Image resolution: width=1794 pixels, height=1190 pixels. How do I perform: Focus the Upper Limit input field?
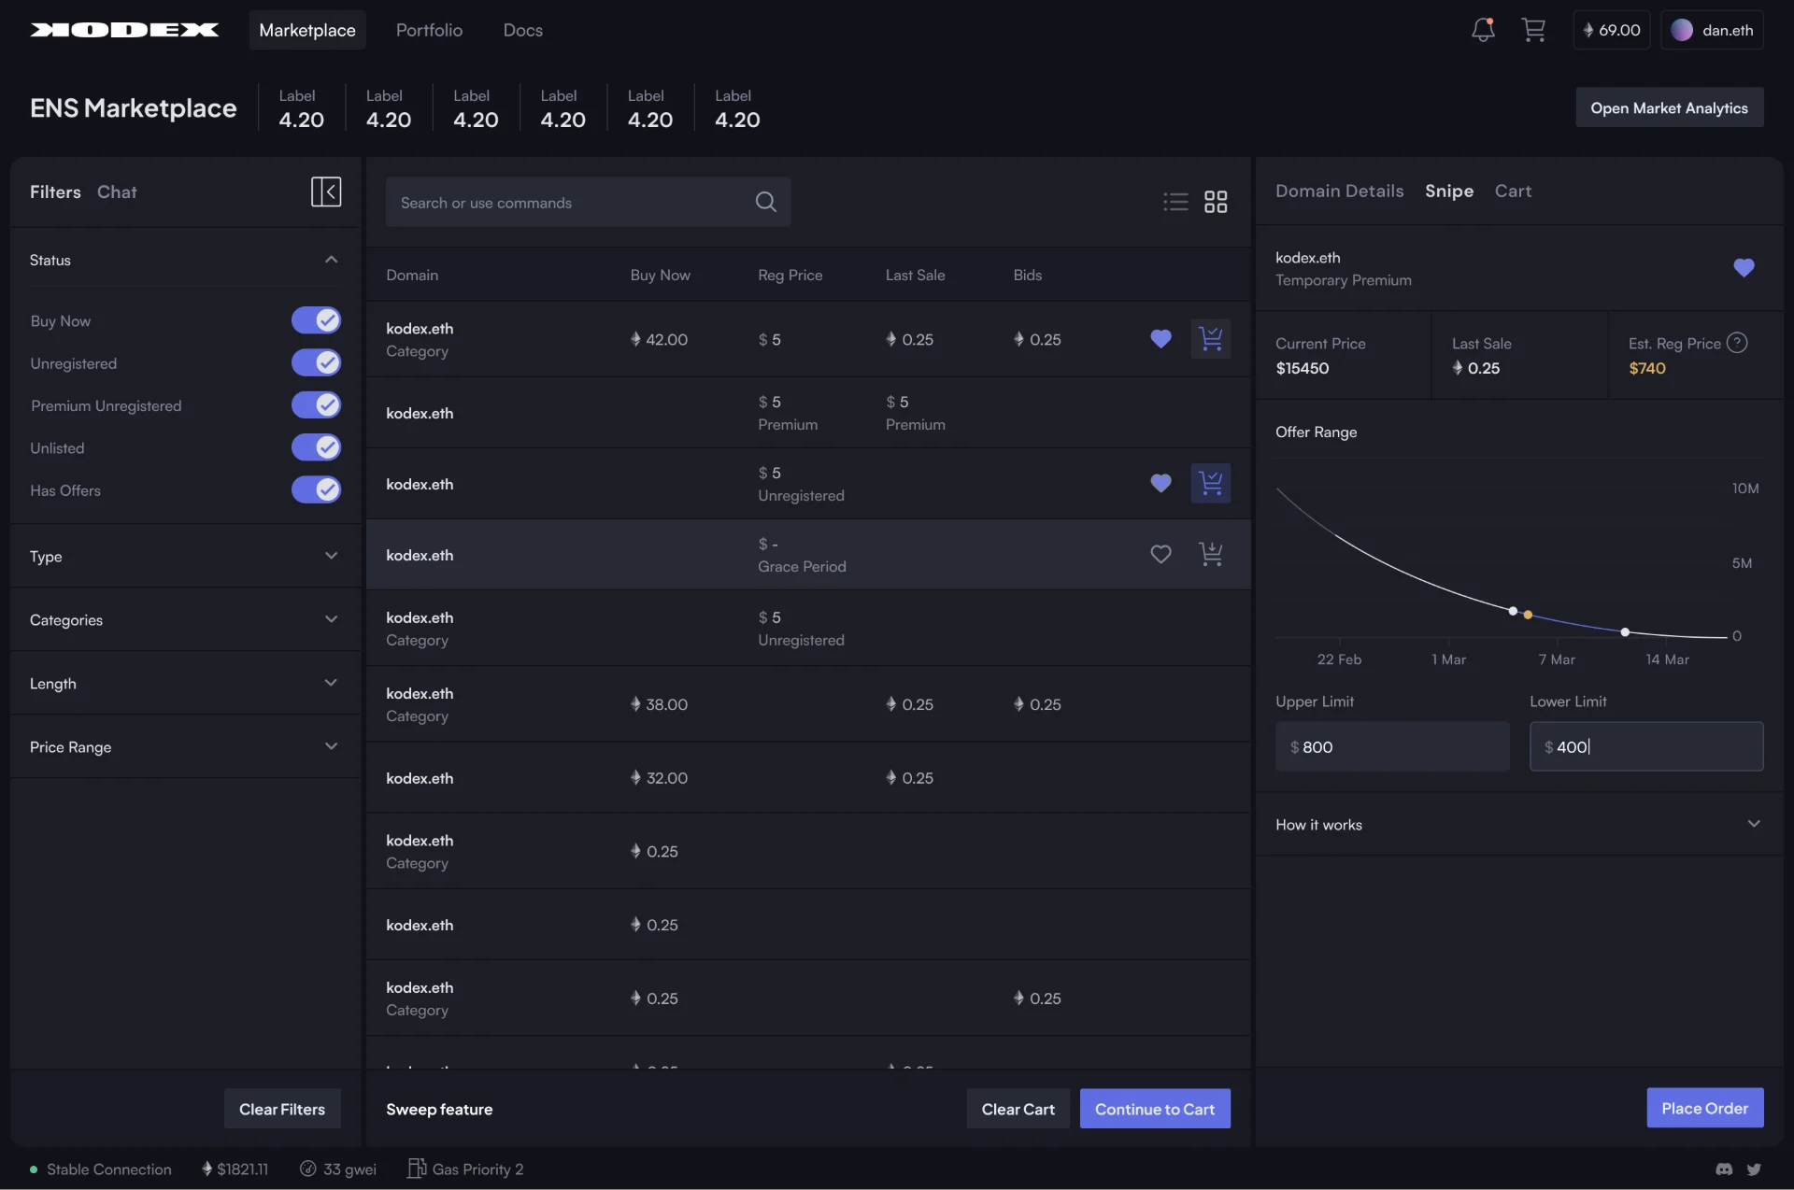(1392, 746)
